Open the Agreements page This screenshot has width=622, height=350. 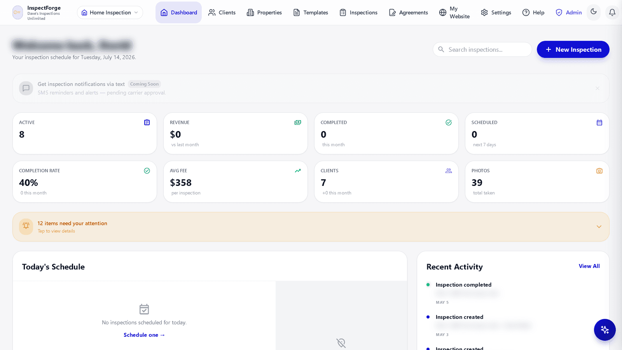pyautogui.click(x=409, y=12)
